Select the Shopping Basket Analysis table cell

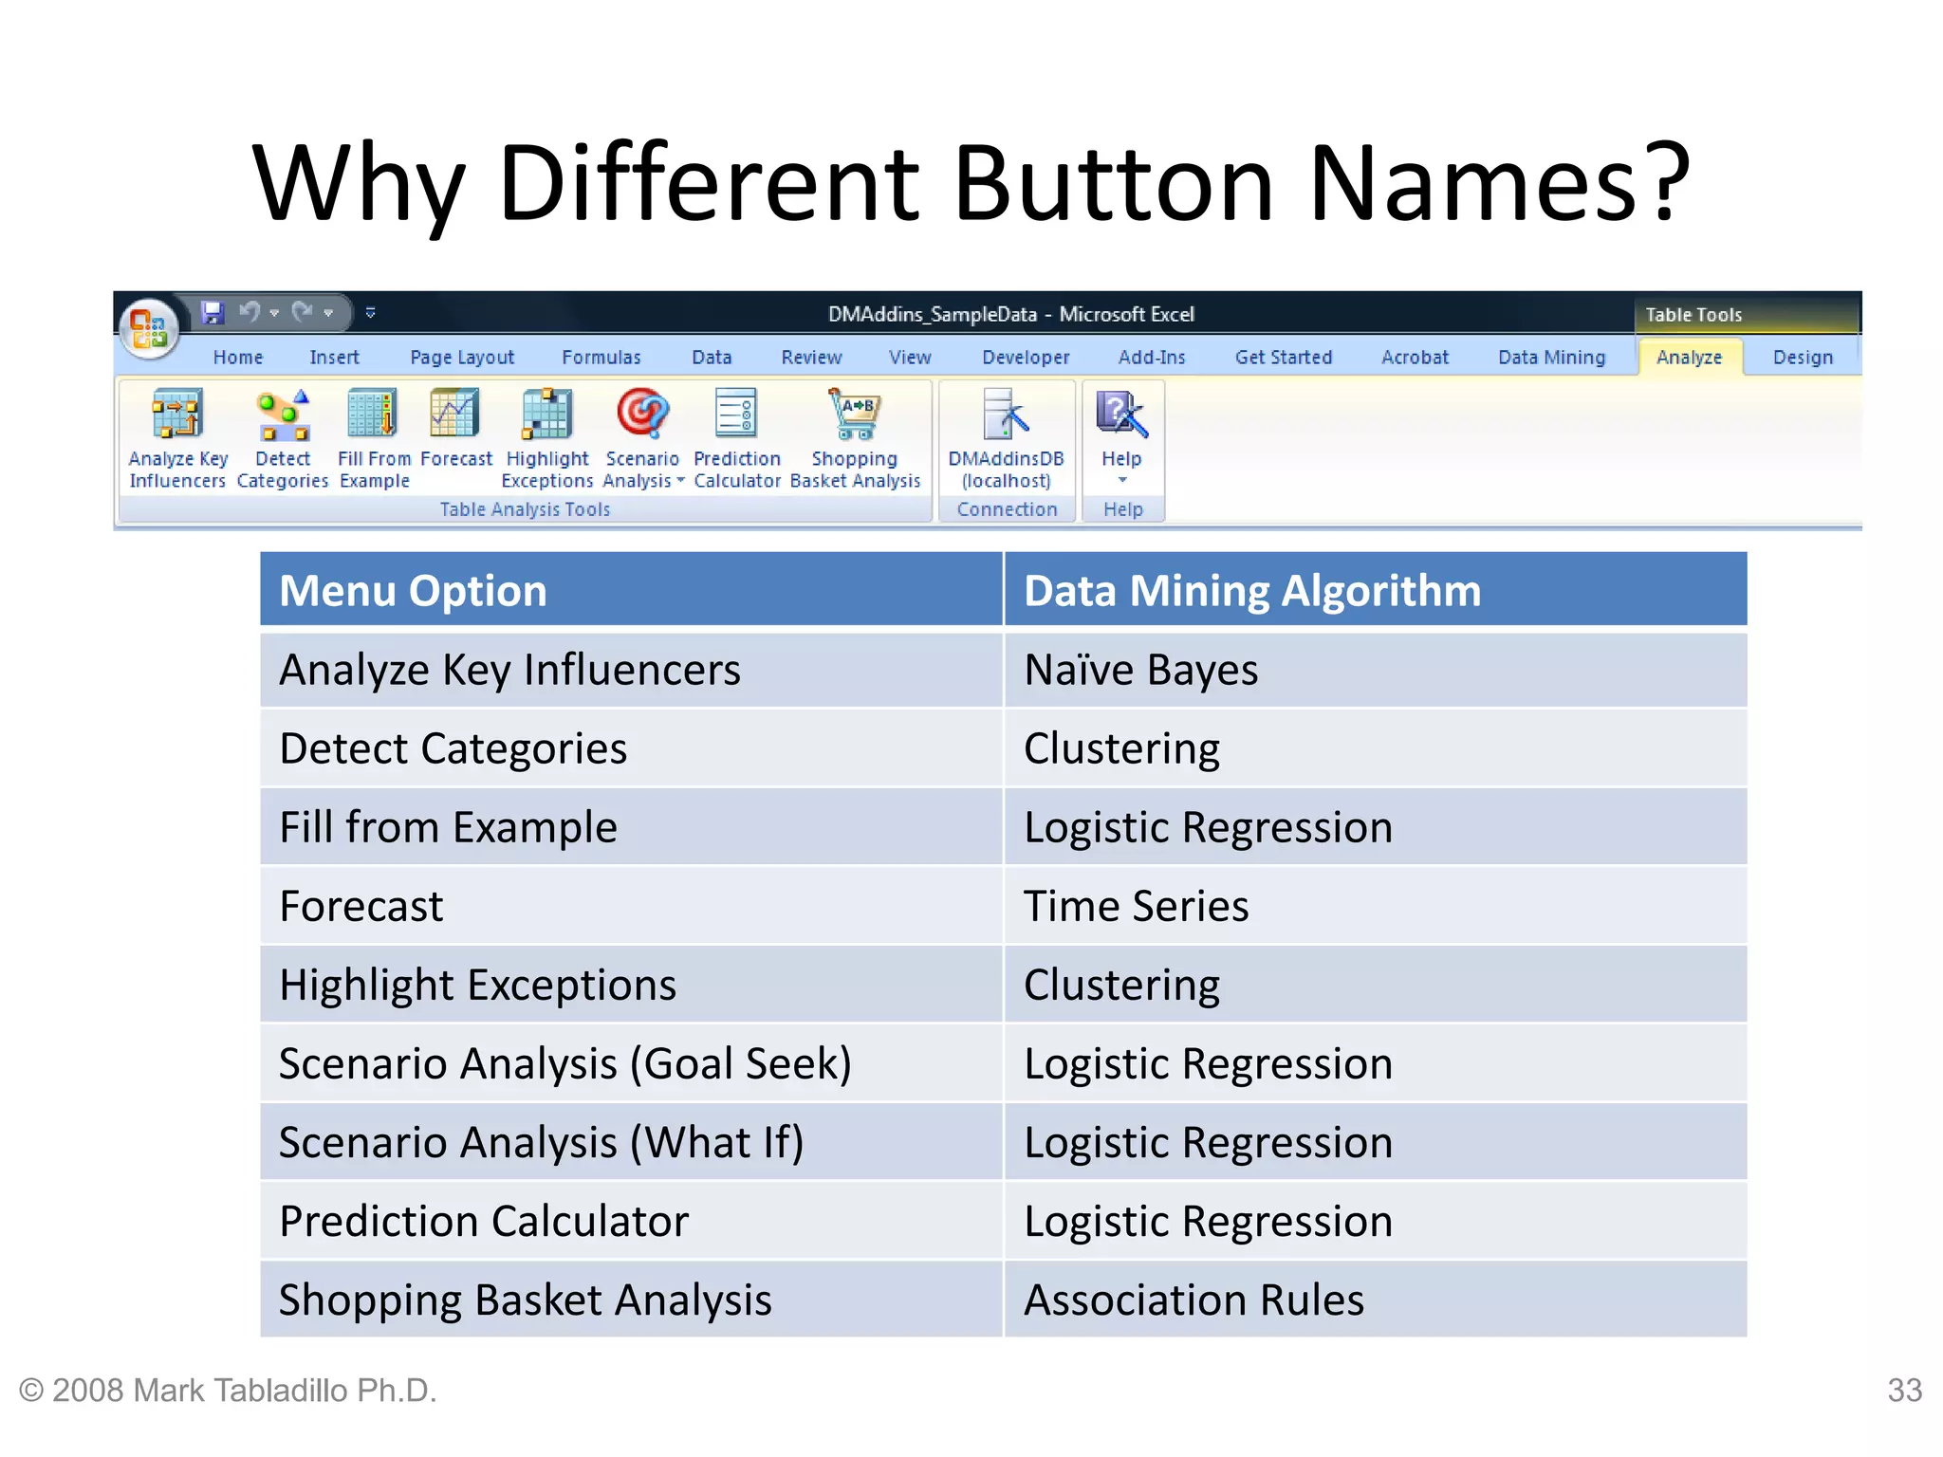point(631,1300)
